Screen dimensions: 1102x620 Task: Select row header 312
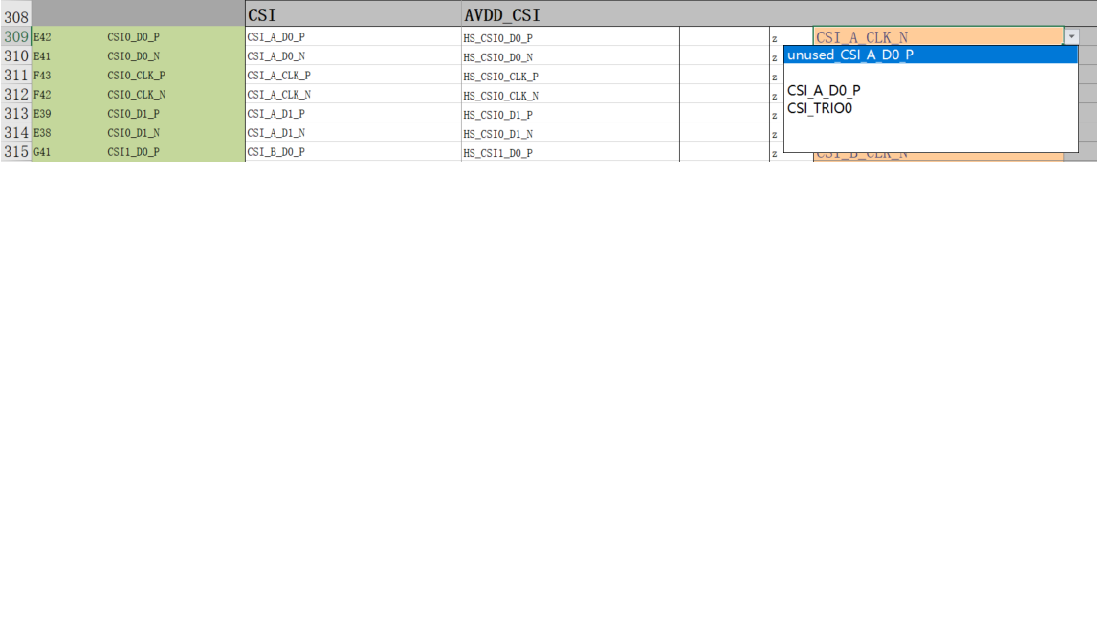coord(16,94)
